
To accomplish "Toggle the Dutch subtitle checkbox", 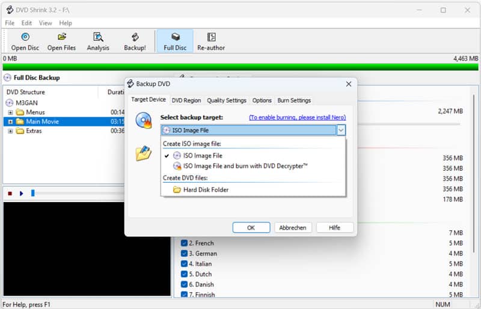I will click(x=184, y=274).
